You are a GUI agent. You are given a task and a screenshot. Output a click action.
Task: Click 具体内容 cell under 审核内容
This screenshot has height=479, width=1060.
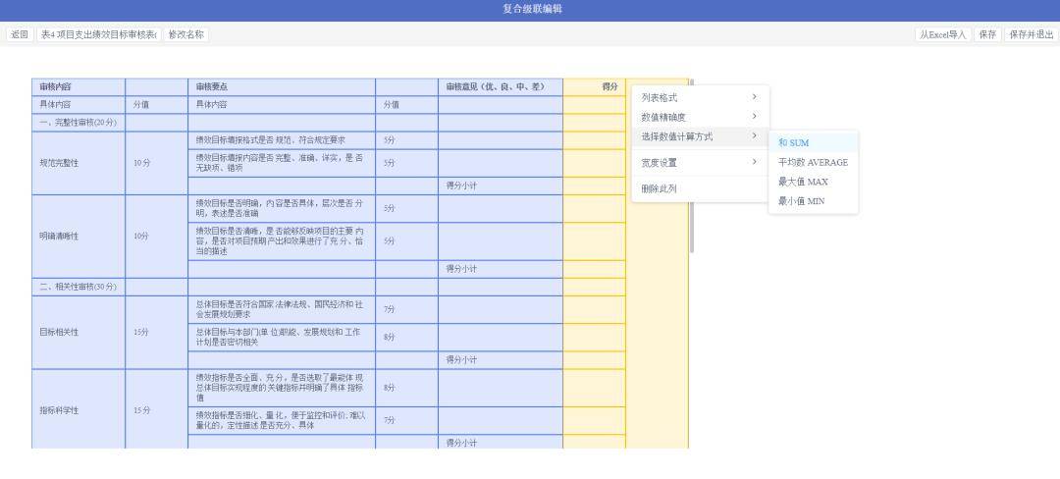pos(79,105)
